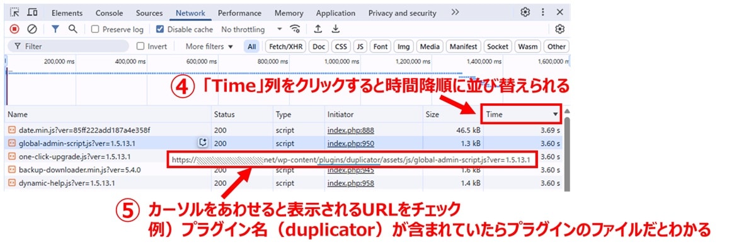Import HAR file with upload icon
Image resolution: width=756 pixels, height=252 pixels.
pos(318,29)
